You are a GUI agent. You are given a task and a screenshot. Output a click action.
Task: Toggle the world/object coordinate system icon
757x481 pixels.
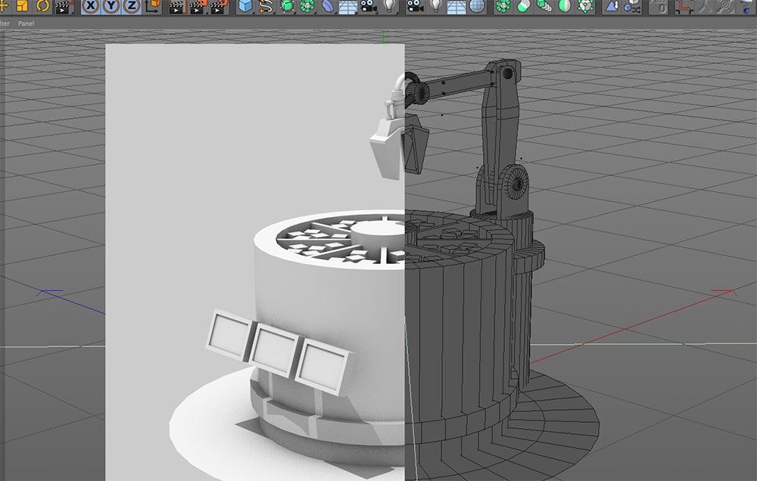click(x=153, y=6)
